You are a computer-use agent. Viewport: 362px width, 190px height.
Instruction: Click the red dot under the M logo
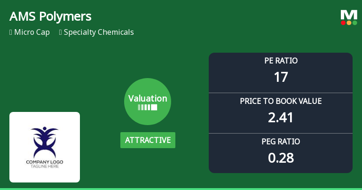point(344,23)
